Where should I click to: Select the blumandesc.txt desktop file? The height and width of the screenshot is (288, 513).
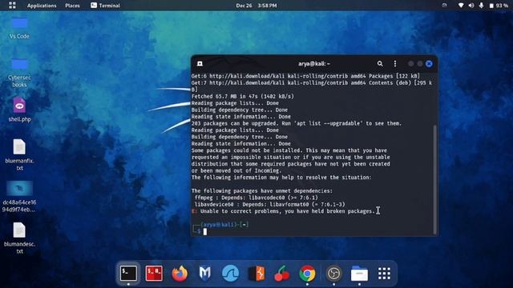click(x=19, y=238)
